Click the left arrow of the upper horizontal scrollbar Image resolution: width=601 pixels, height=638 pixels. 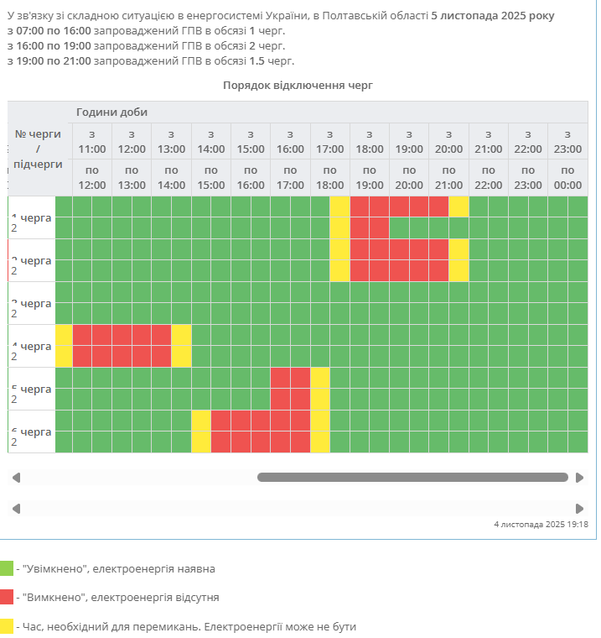pyautogui.click(x=16, y=478)
